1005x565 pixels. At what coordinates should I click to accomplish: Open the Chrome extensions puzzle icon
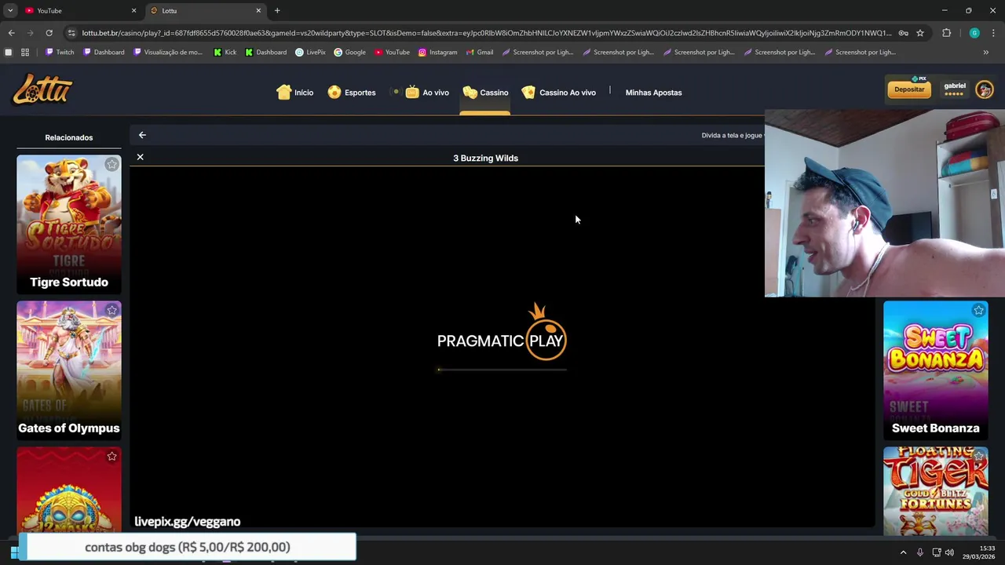coord(946,33)
